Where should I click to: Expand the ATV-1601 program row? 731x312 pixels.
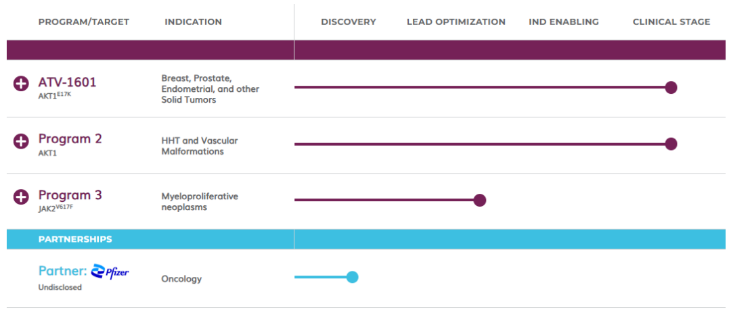21,84
